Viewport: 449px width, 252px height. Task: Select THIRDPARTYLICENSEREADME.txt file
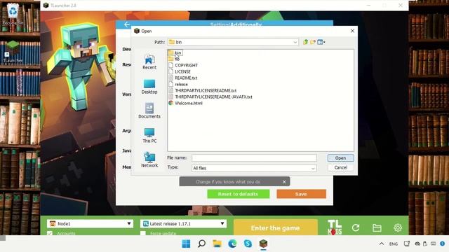[x=203, y=90]
